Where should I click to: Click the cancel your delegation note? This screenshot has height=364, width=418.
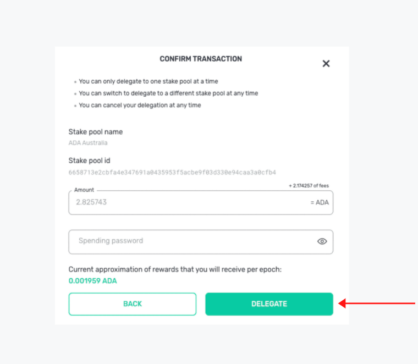[140, 105]
